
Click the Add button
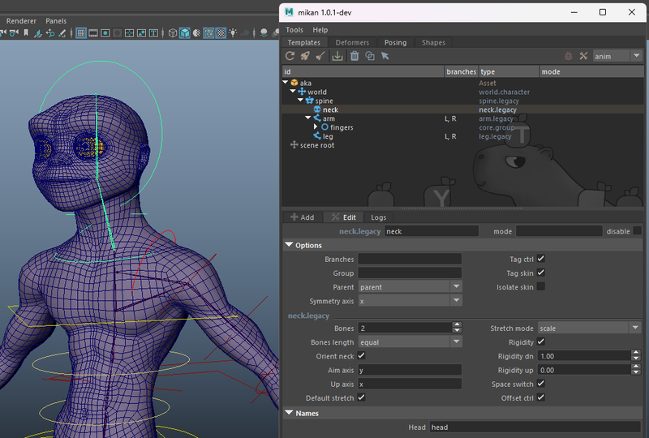pos(302,217)
